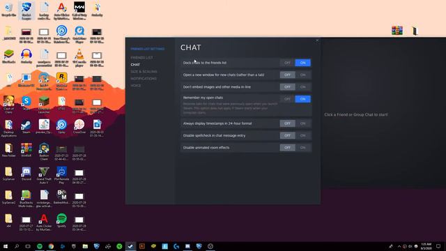Show hidden system tray icons

(399, 246)
